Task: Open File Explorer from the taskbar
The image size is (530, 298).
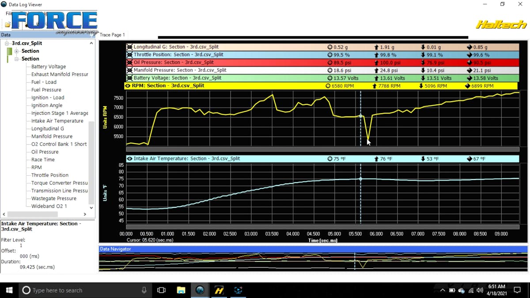Action: click(181, 290)
